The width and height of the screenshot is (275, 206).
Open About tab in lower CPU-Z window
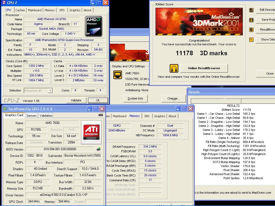(x=172, y=116)
